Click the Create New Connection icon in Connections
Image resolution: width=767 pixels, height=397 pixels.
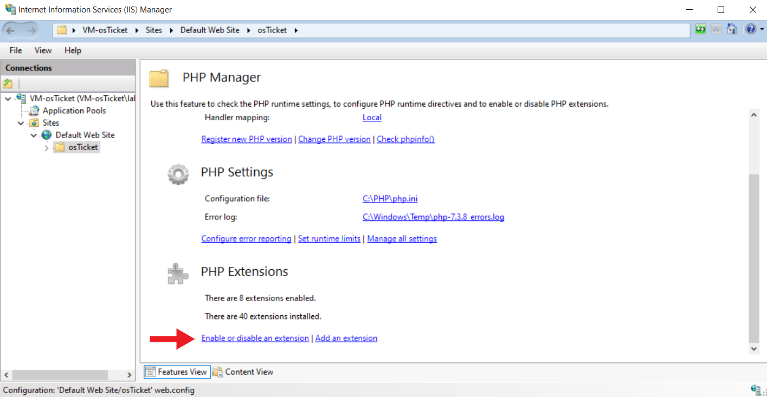click(8, 84)
